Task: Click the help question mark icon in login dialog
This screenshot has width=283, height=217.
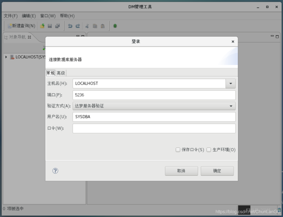Action: point(55,171)
